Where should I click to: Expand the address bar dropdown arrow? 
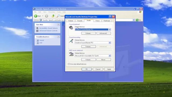(134, 20)
